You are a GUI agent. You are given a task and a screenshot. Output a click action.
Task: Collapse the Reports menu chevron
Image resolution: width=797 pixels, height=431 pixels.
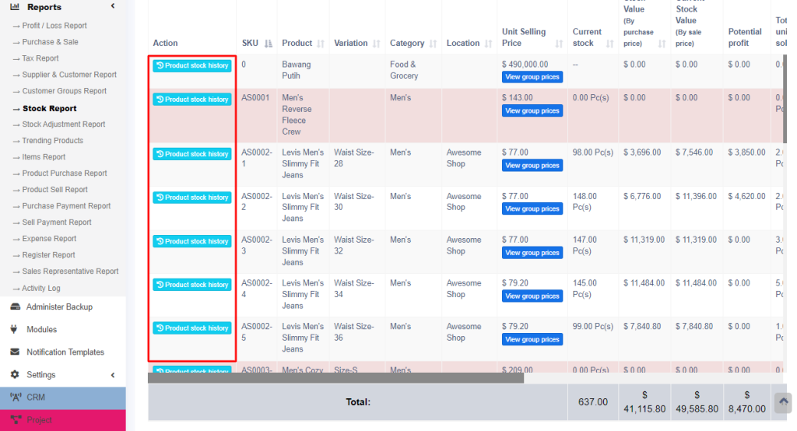[x=113, y=7]
